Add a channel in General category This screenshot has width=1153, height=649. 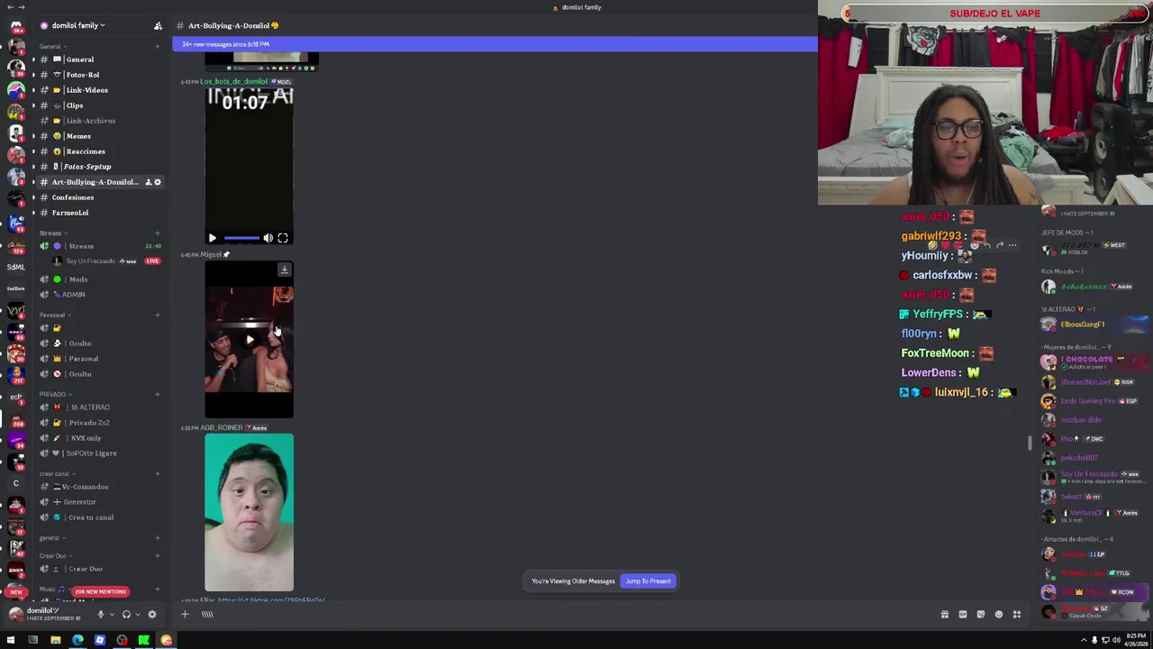[157, 46]
